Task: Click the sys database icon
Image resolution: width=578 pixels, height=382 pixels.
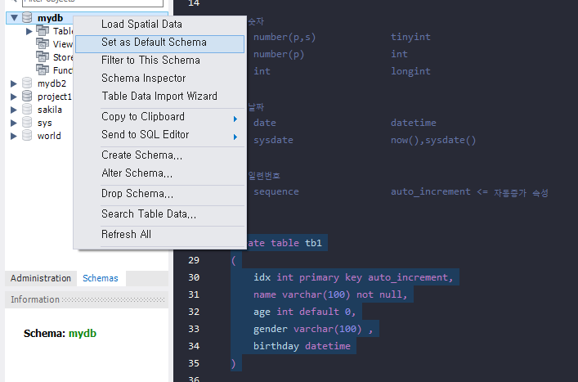Action: [x=27, y=122]
